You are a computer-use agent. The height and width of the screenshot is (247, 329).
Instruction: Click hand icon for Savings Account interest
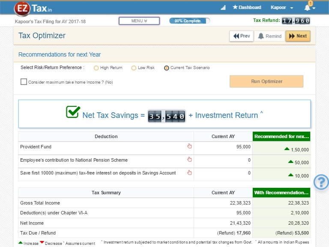(x=189, y=173)
